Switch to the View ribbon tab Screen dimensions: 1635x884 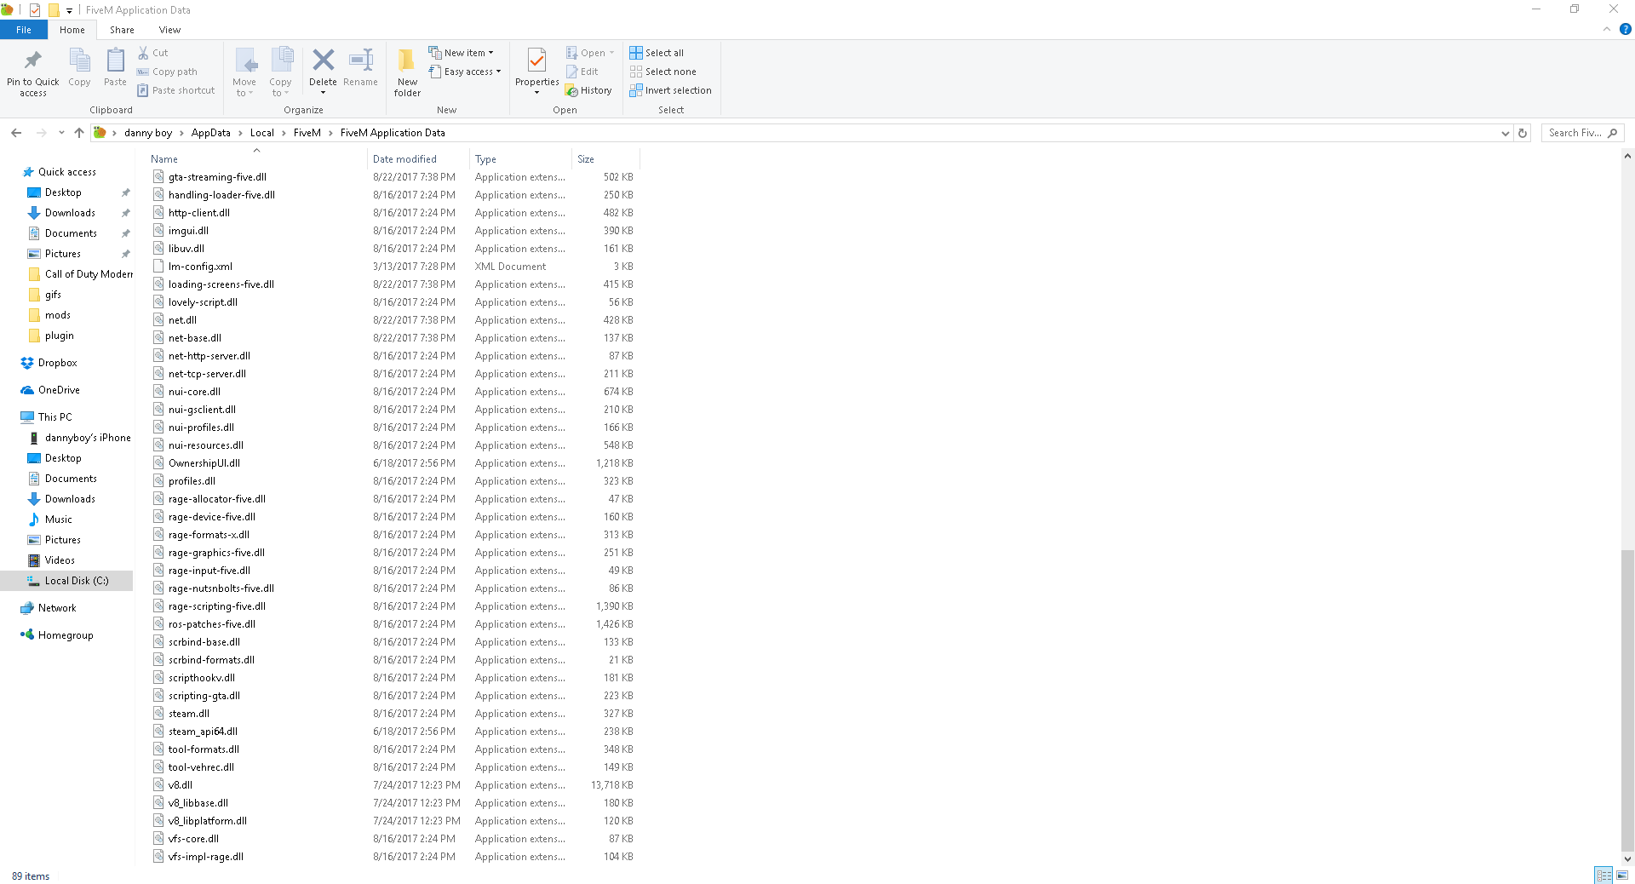(x=169, y=30)
